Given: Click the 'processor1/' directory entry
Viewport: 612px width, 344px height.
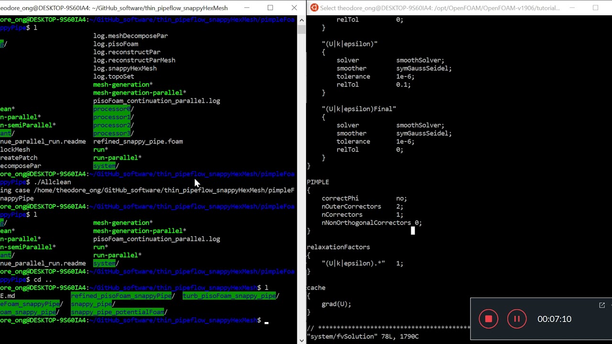Looking at the screenshot, I should coord(114,117).
